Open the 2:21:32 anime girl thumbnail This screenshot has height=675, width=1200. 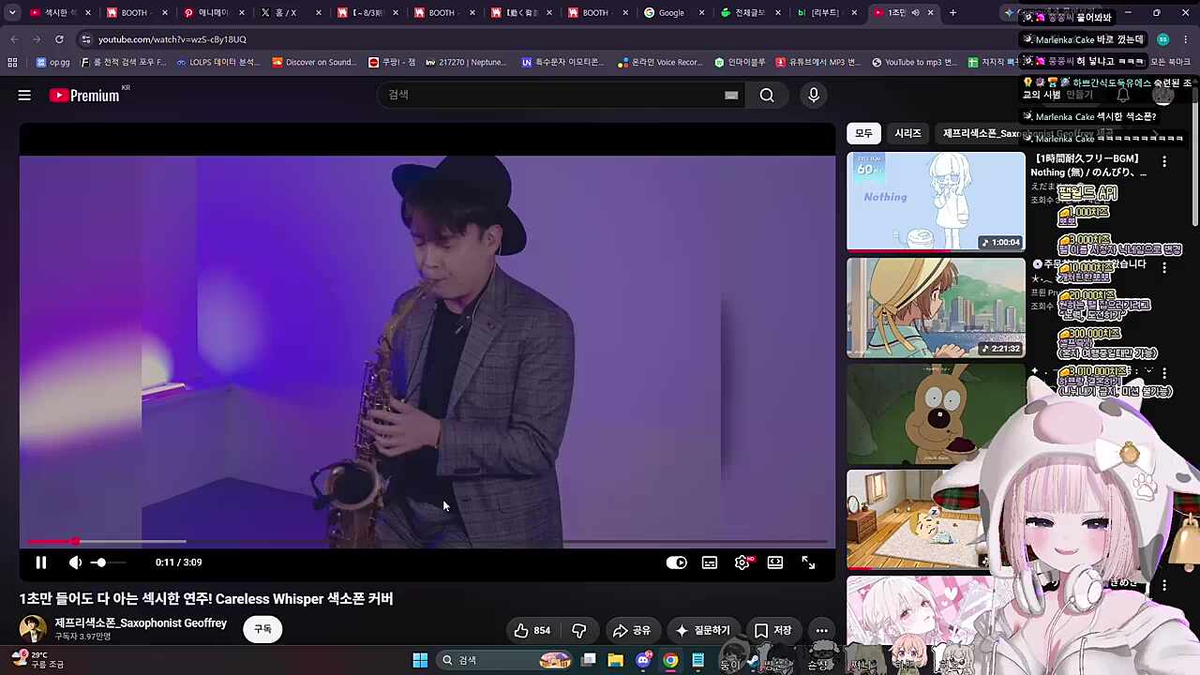point(936,307)
